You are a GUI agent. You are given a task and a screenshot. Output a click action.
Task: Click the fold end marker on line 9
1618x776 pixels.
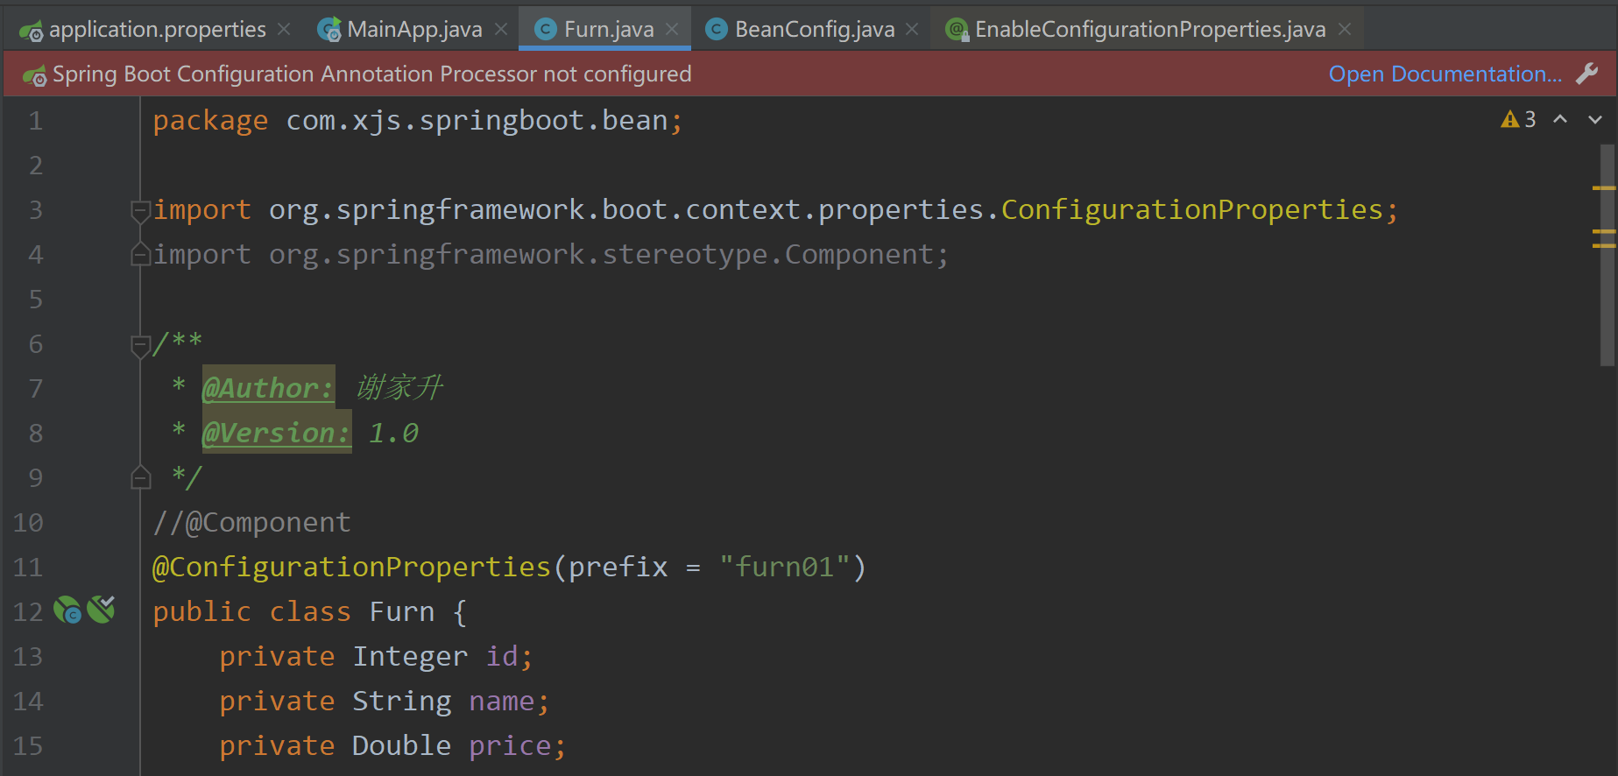140,478
